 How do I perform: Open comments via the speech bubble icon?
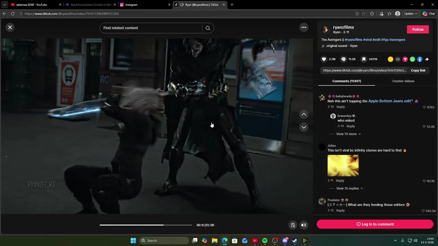(x=344, y=59)
